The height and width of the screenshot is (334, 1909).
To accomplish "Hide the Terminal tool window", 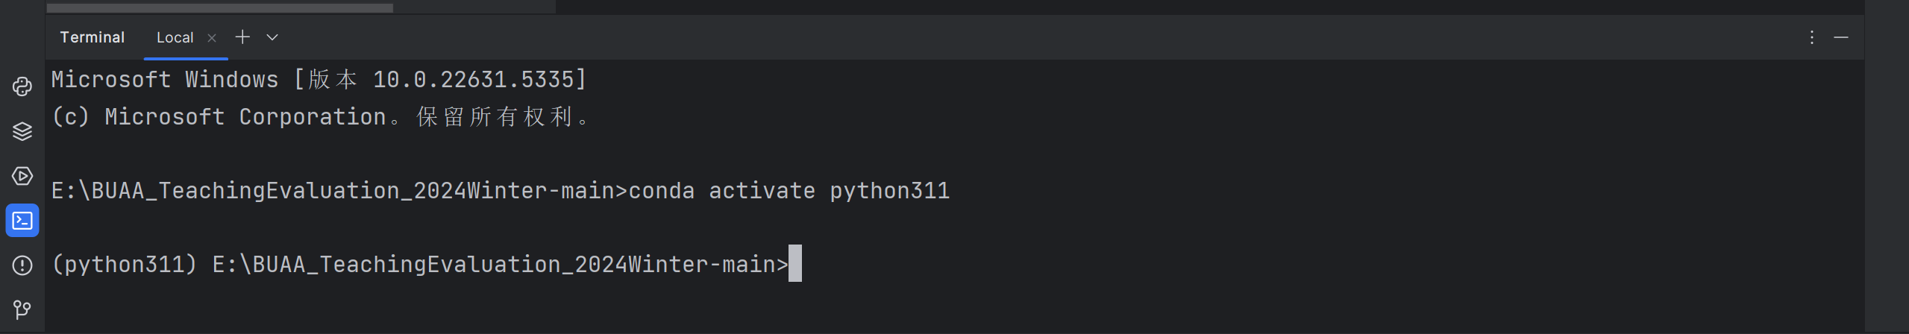I will 1841,37.
